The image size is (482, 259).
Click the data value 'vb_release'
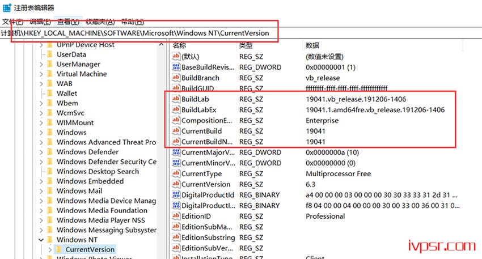pos(323,78)
